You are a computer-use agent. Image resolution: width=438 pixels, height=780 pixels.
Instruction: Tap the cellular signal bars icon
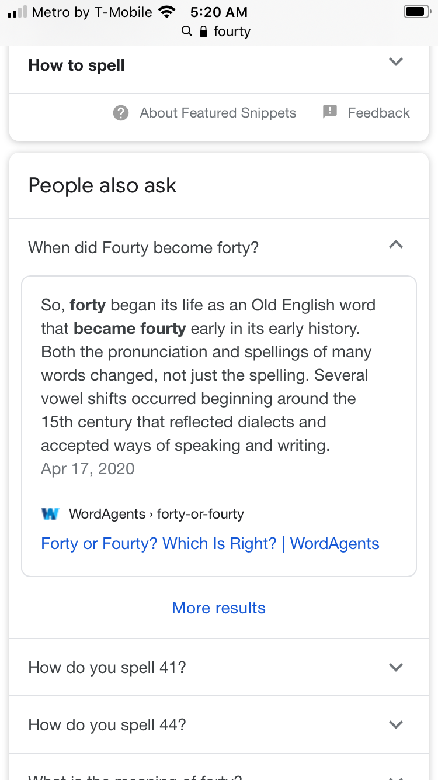pyautogui.click(x=17, y=12)
